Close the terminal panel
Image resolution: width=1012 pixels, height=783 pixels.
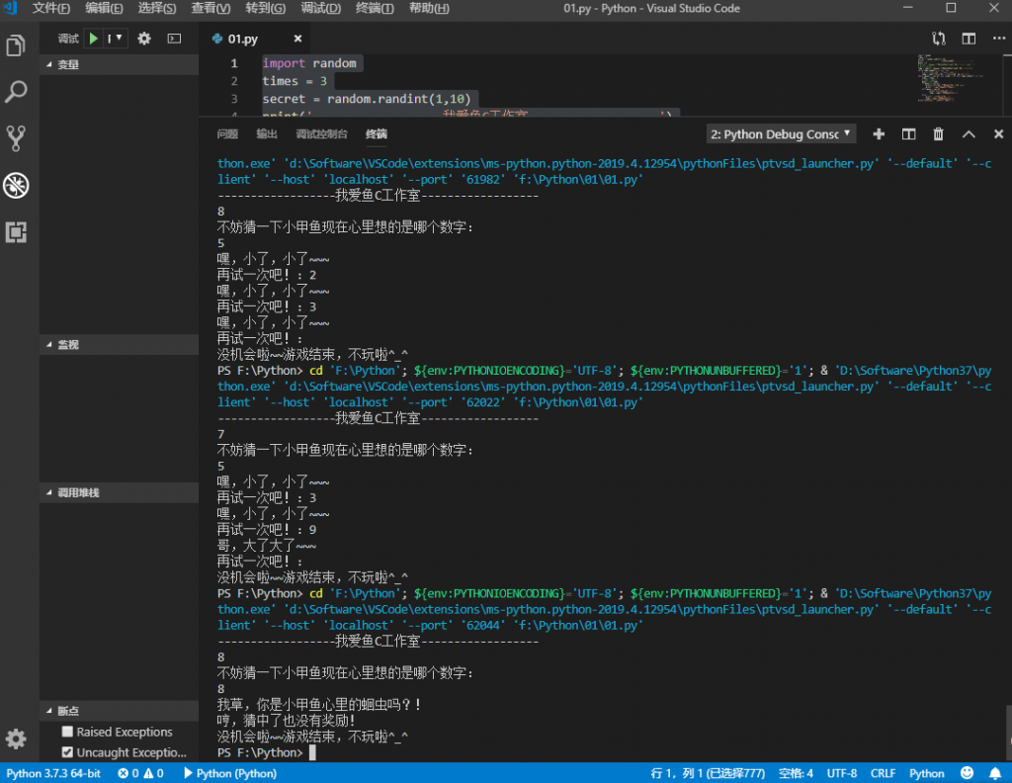[x=998, y=133]
